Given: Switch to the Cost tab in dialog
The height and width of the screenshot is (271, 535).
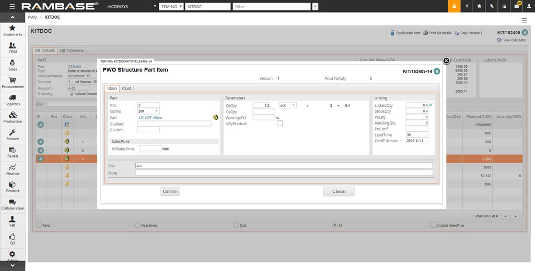Looking at the screenshot, I should [x=126, y=89].
